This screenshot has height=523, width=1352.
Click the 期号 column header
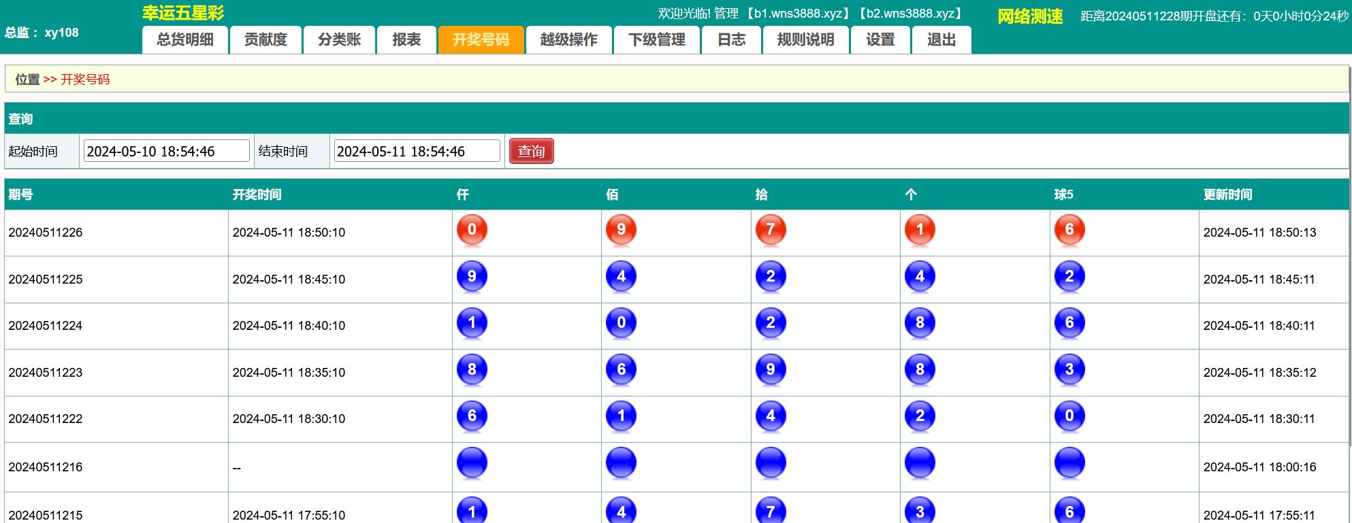[20, 195]
